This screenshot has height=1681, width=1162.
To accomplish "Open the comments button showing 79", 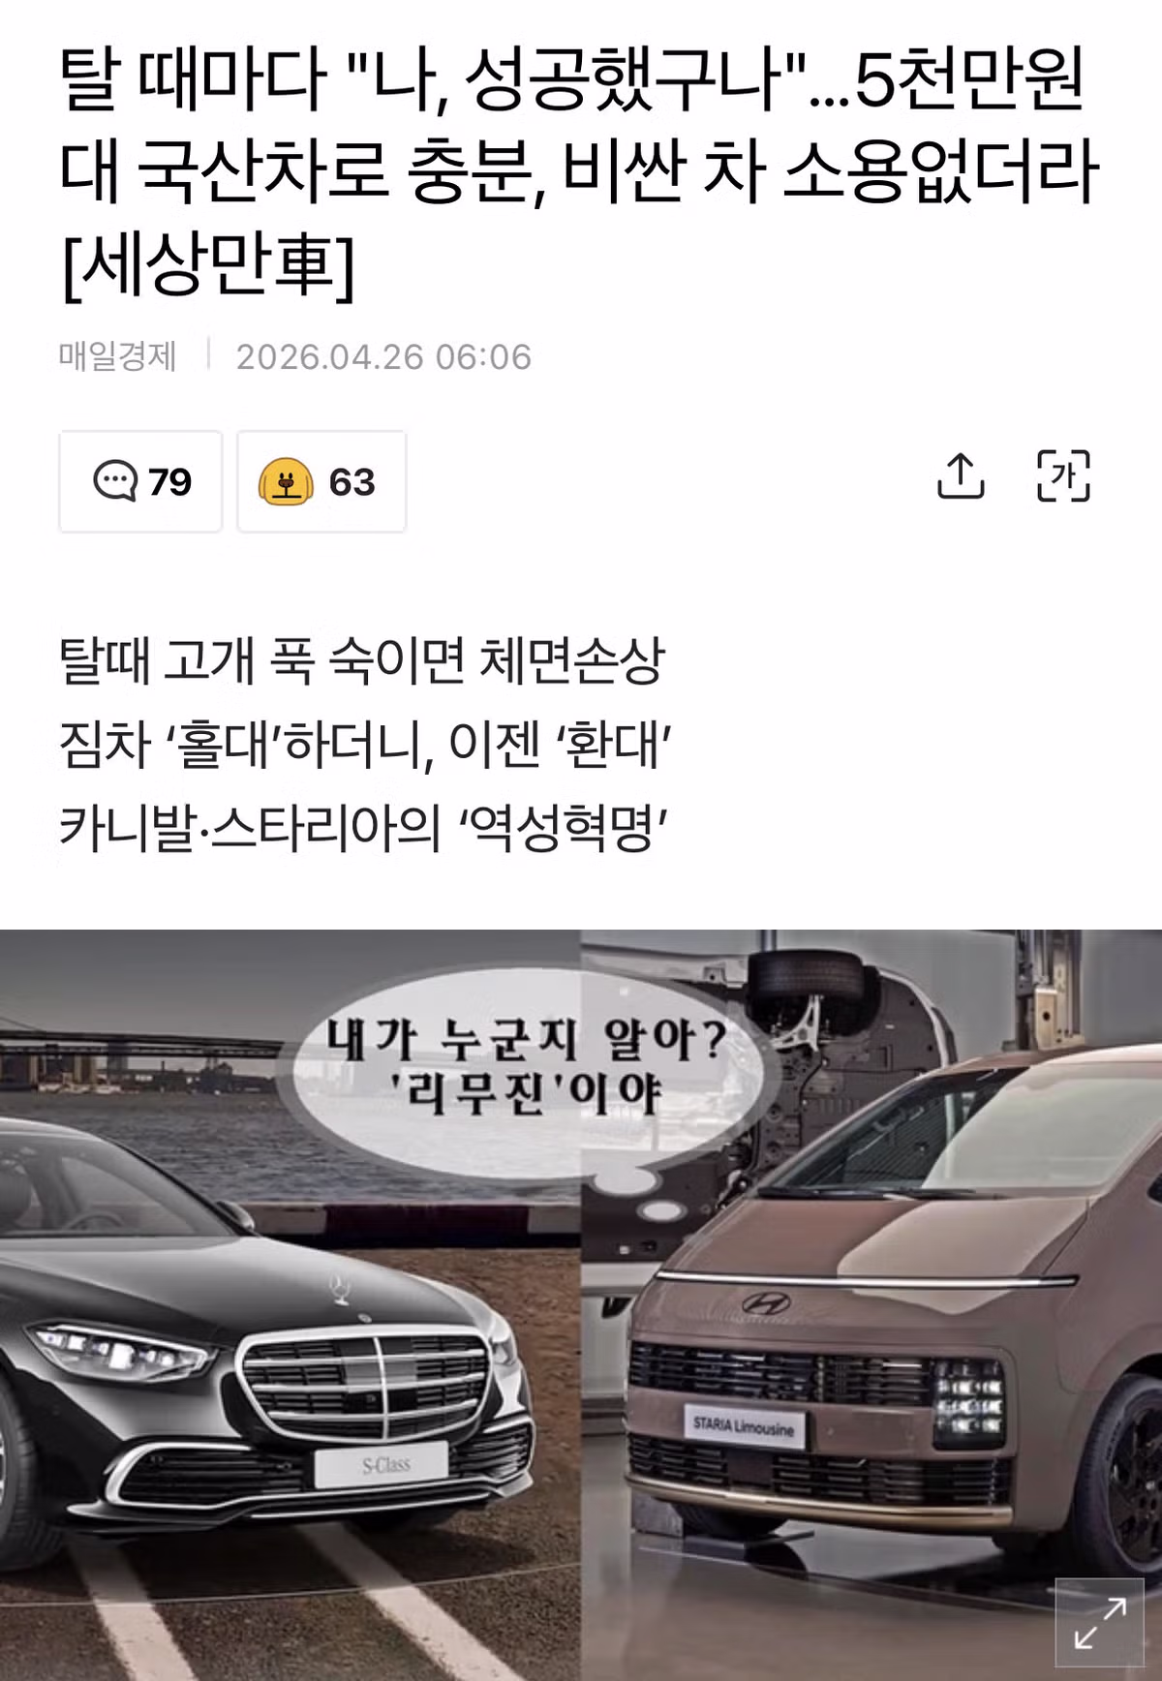I will (x=140, y=481).
